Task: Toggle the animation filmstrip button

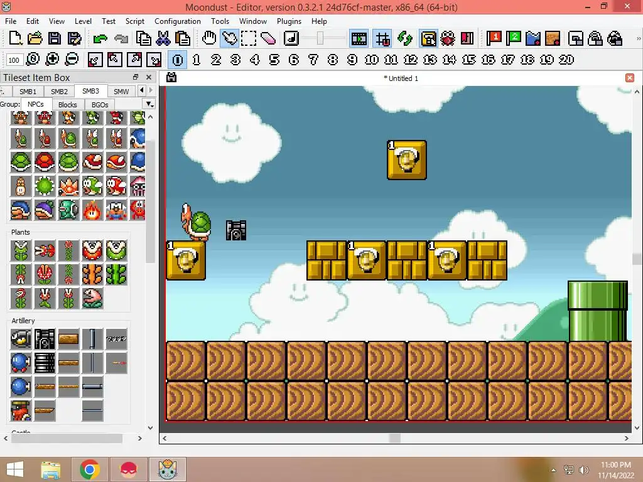Action: 359,38
